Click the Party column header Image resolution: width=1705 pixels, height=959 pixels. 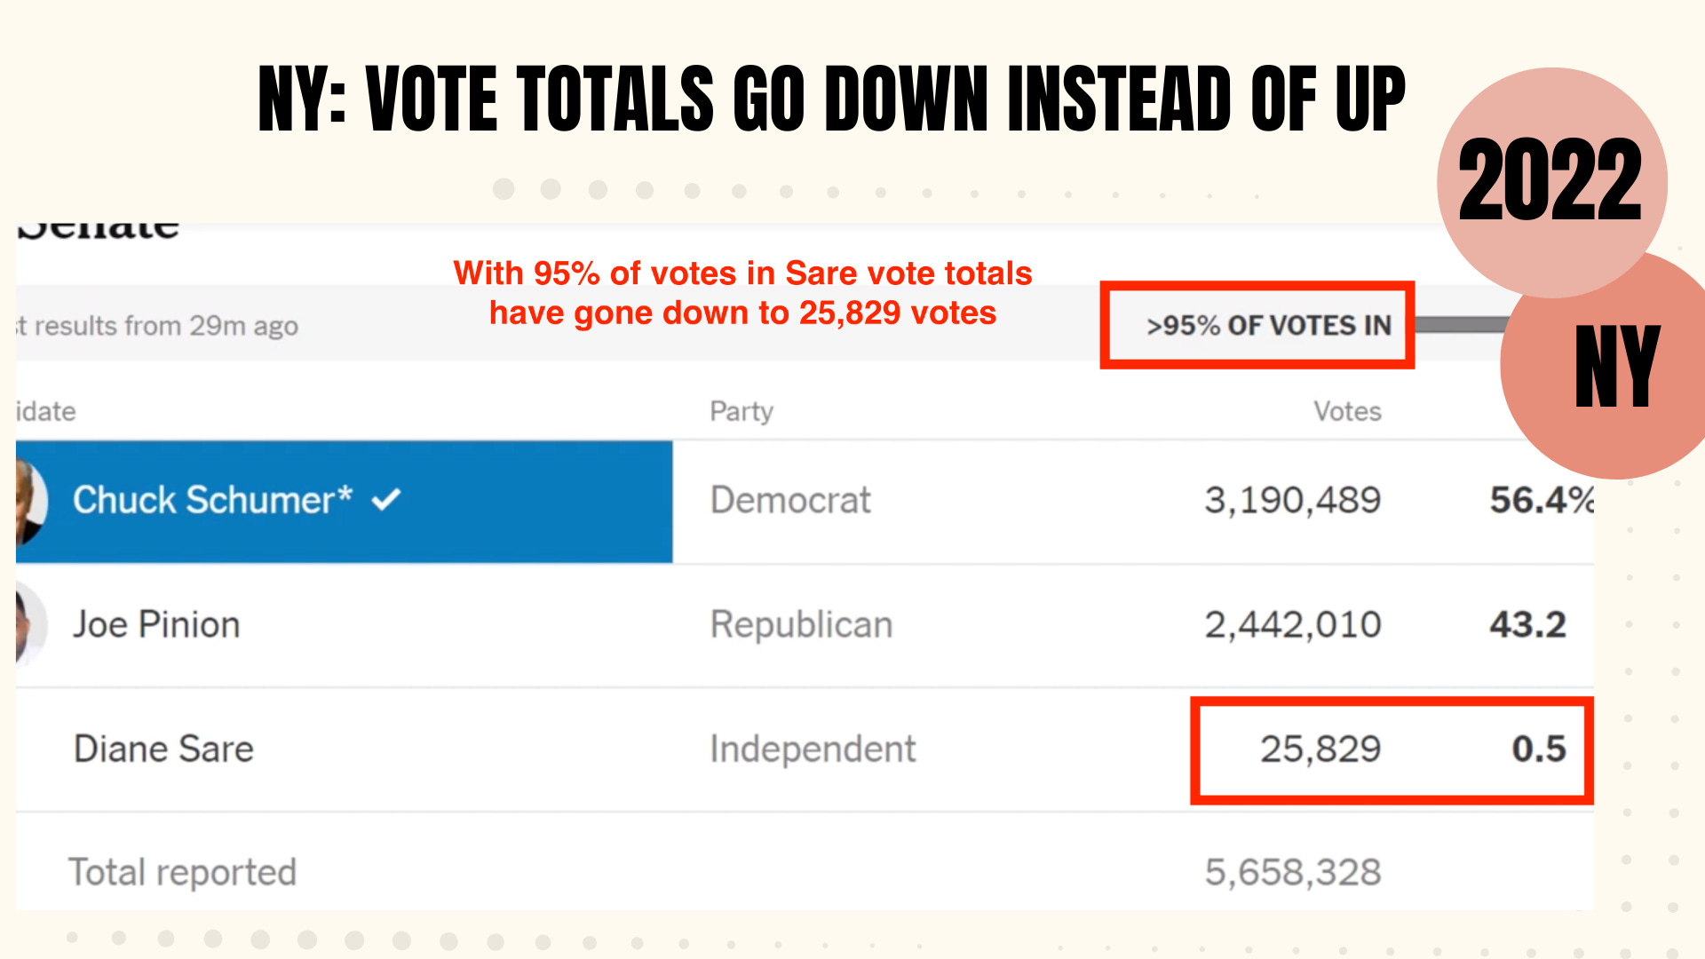pyautogui.click(x=741, y=412)
